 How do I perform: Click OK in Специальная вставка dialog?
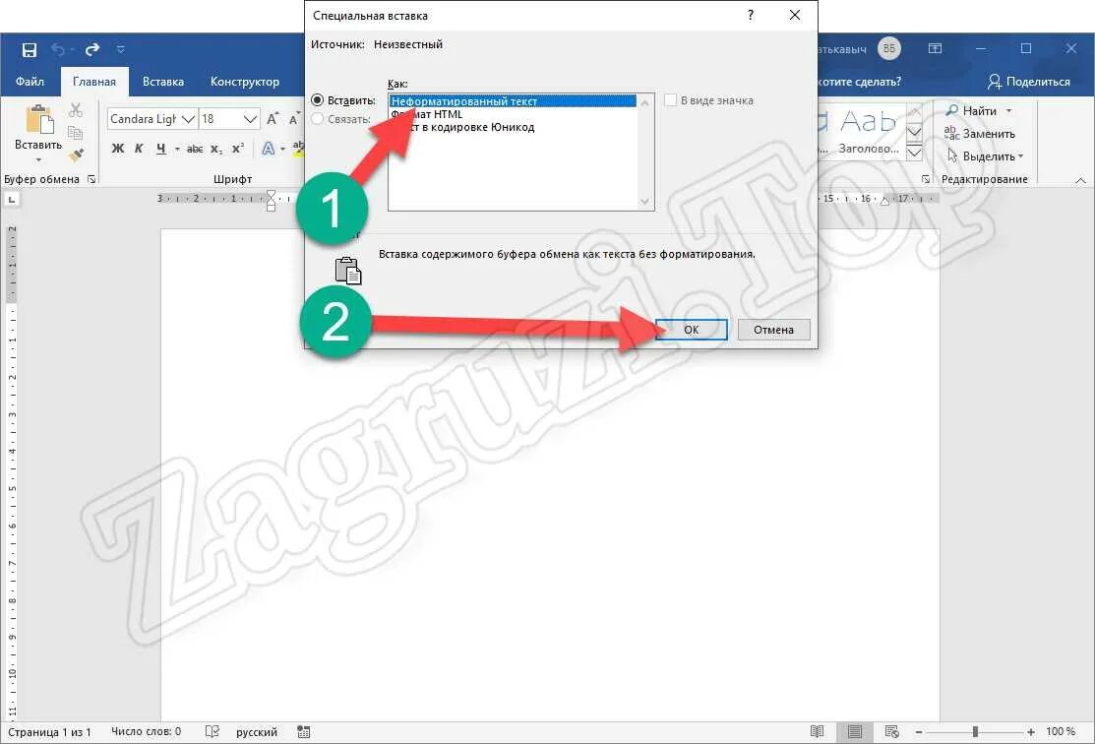coord(692,330)
